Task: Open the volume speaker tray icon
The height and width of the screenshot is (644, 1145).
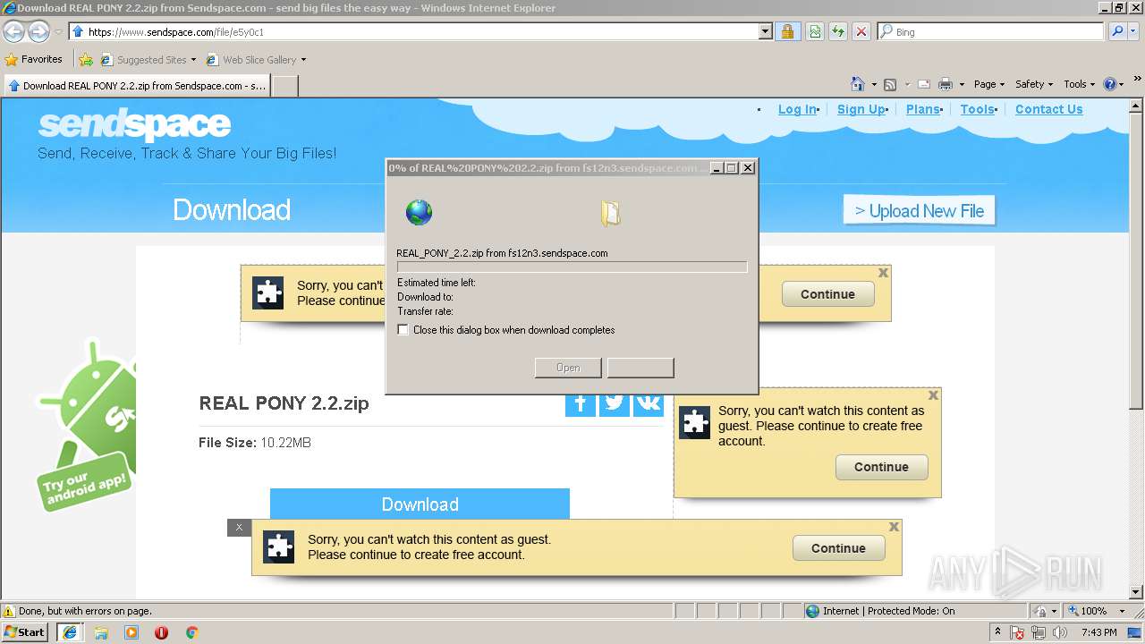Action: (x=1060, y=632)
